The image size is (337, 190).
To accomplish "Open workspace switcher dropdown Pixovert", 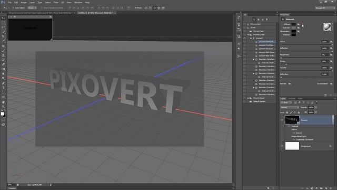I will [325, 8].
